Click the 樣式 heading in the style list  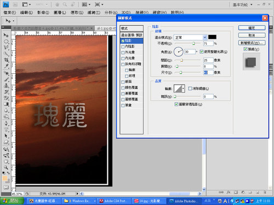(x=132, y=28)
